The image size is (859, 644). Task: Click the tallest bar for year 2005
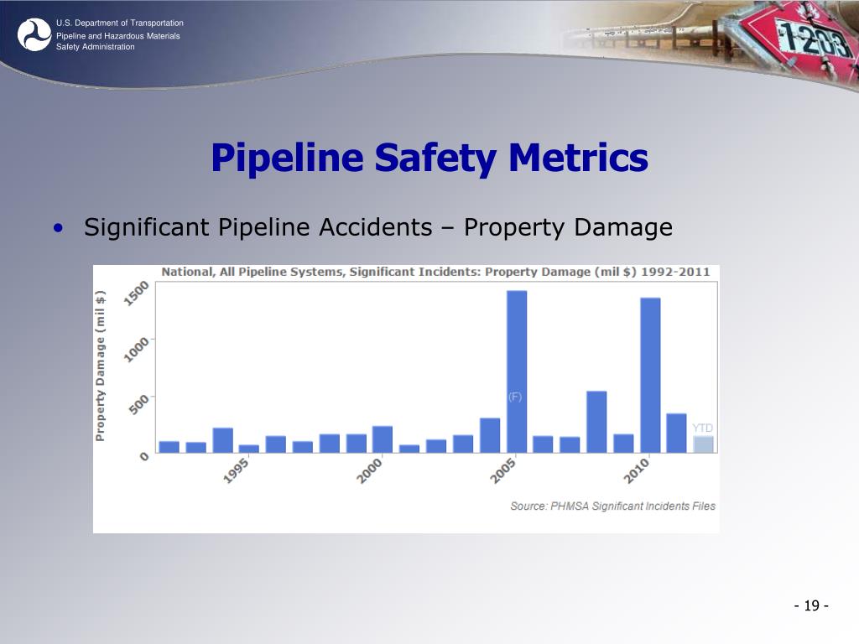pyautogui.click(x=517, y=371)
